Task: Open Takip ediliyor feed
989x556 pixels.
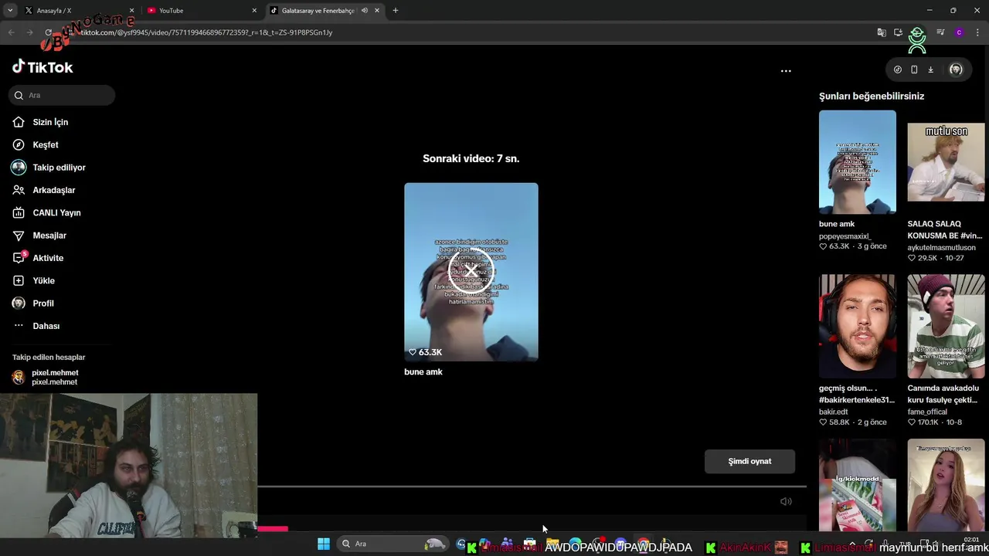Action: (x=59, y=168)
